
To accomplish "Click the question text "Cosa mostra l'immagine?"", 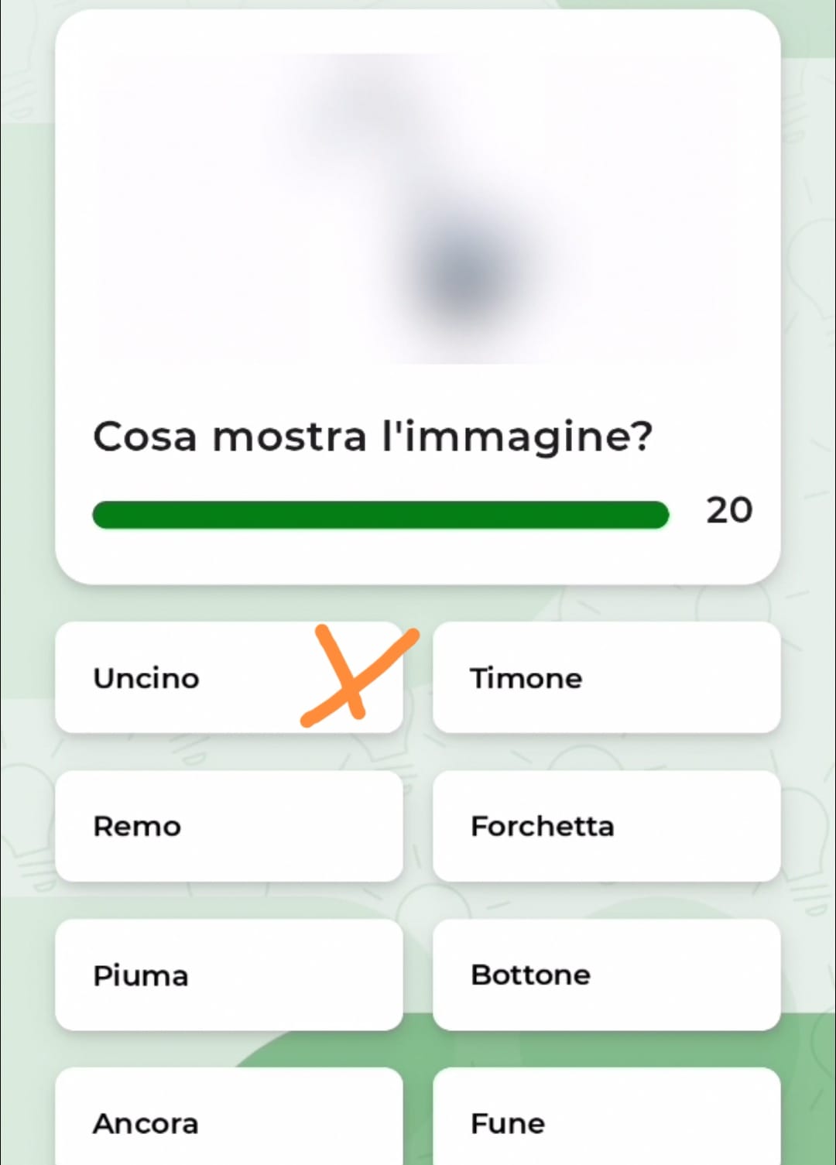I will [372, 437].
